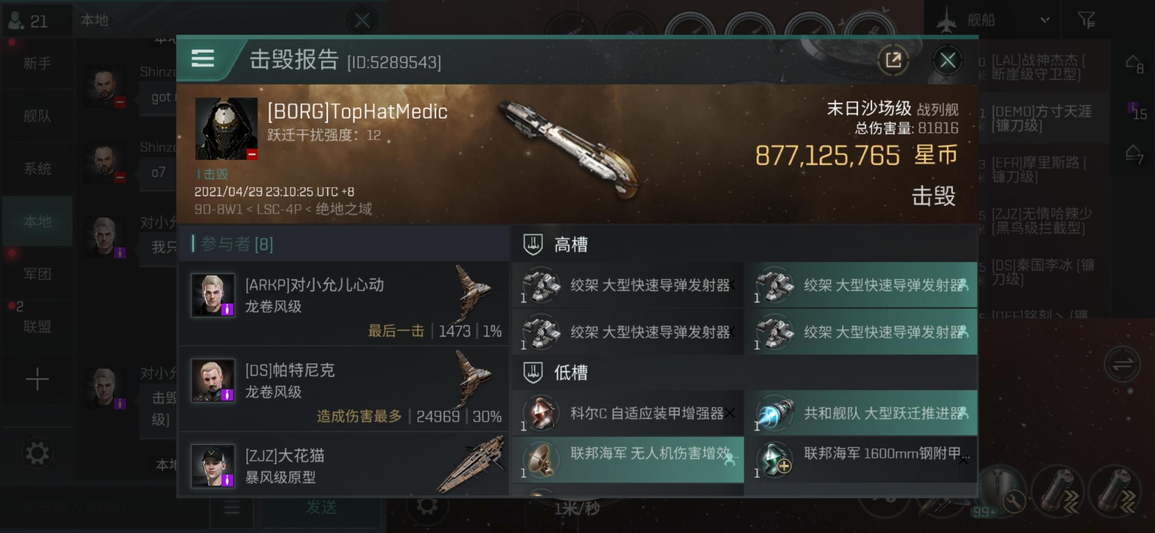
Task: Click 科尔C 自适应装甲增强器 module icon
Action: click(541, 413)
